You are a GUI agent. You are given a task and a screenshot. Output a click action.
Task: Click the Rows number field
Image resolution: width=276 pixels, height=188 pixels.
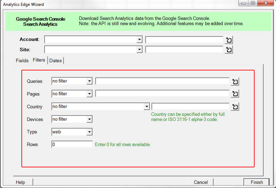click(x=72, y=144)
